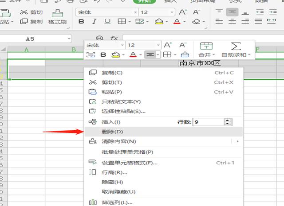Choose Row Height (行高) menu item
The width and height of the screenshot is (284, 206).
point(164,172)
